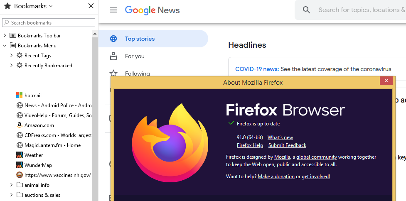Image resolution: width=406 pixels, height=201 pixels.
Task: Click the Google News logo
Action: pos(152,10)
